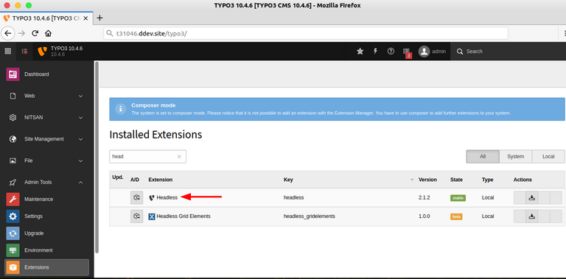Click the Upgrade refresh icon
This screenshot has height=279, width=566.
pos(13,233)
